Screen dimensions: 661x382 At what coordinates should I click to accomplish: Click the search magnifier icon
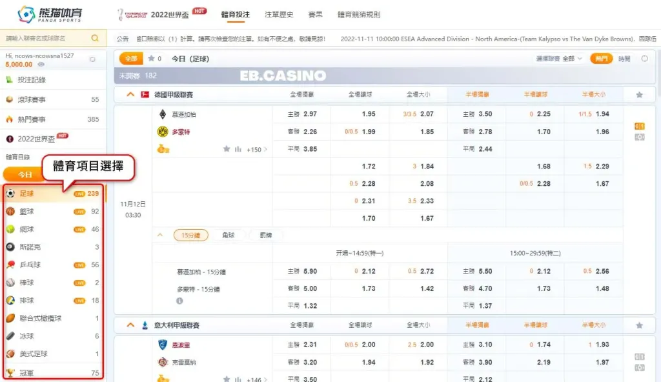point(95,38)
